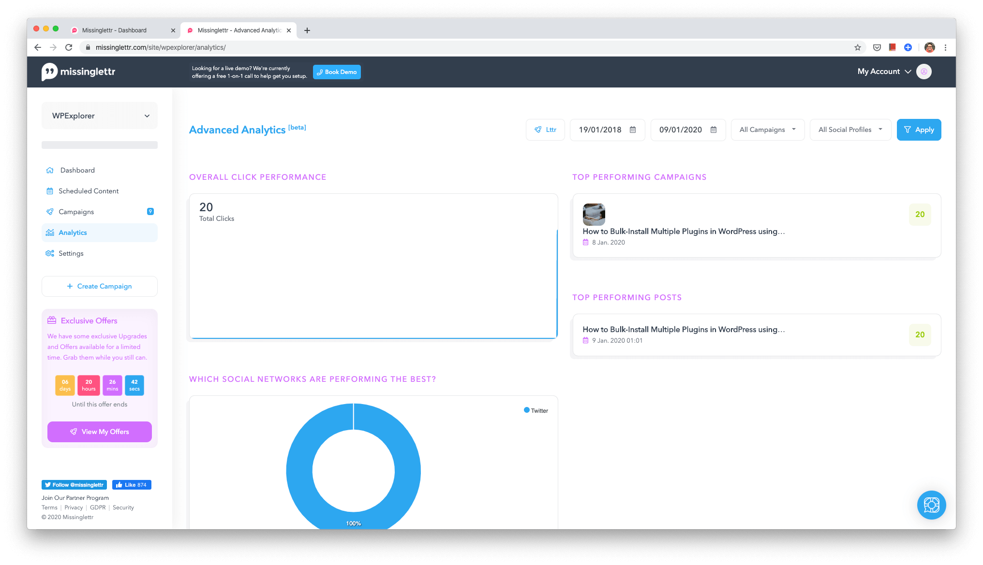Open Settings in sidebar
983x565 pixels.
[100, 253]
